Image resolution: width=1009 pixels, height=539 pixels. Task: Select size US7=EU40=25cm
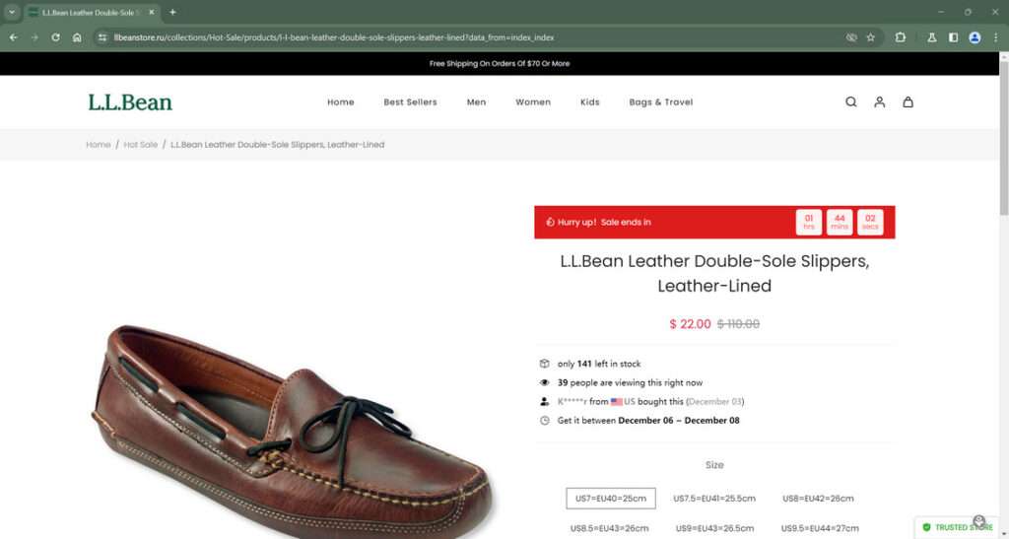pyautogui.click(x=611, y=498)
